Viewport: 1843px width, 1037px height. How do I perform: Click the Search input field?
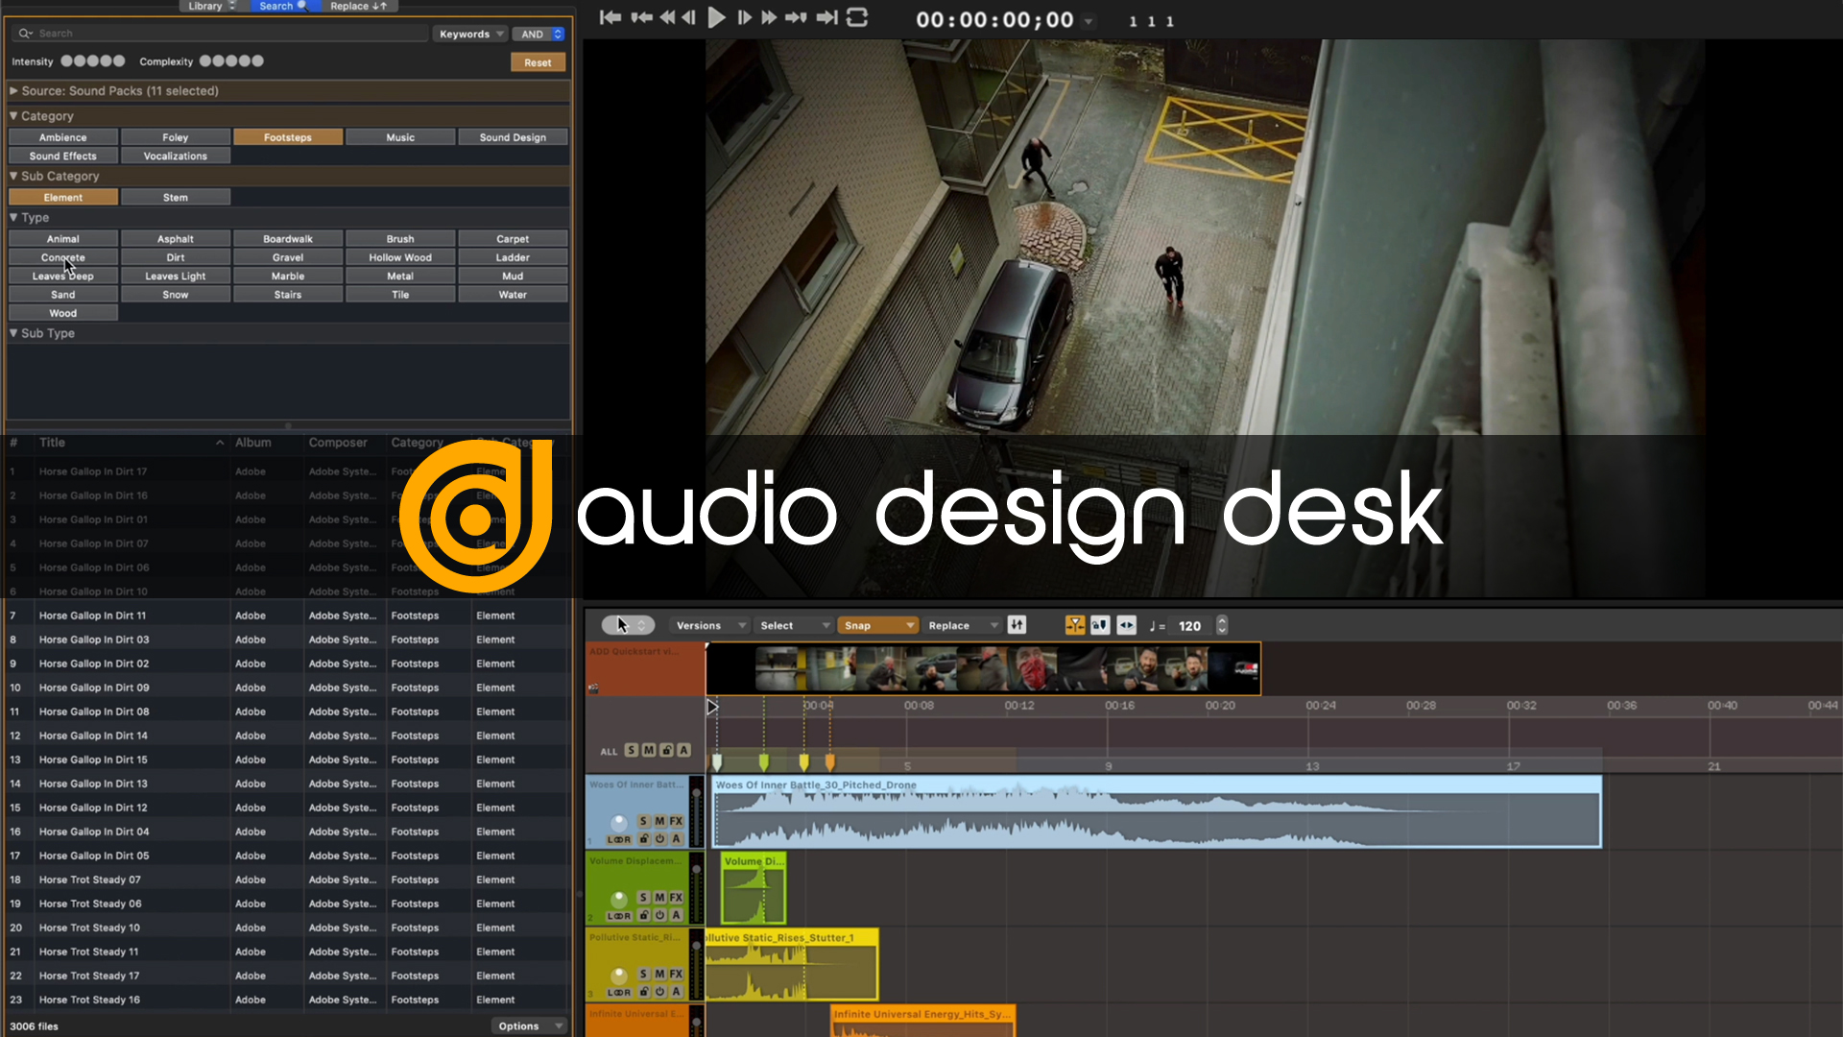click(221, 34)
